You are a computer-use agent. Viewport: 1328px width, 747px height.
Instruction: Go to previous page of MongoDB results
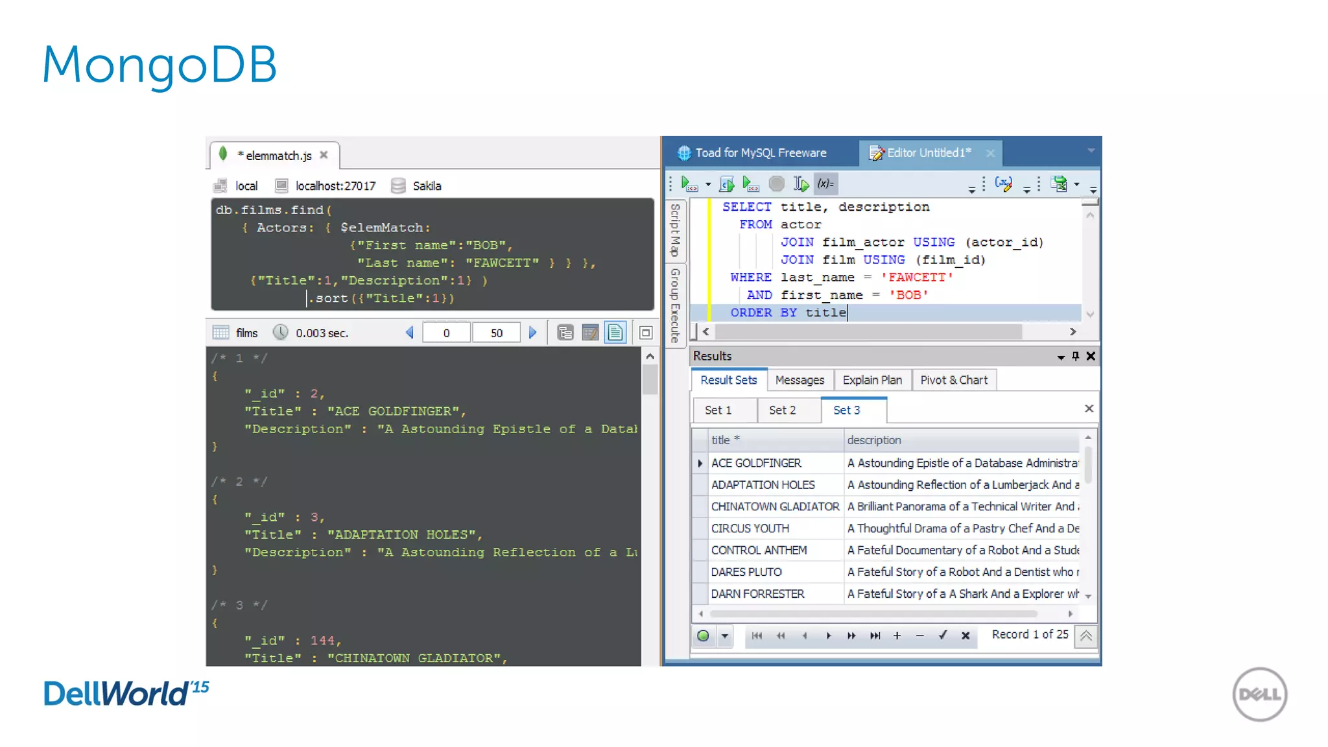(409, 333)
